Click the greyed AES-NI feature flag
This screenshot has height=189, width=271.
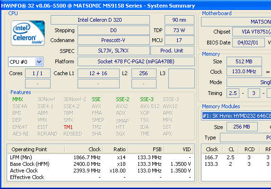(20, 134)
